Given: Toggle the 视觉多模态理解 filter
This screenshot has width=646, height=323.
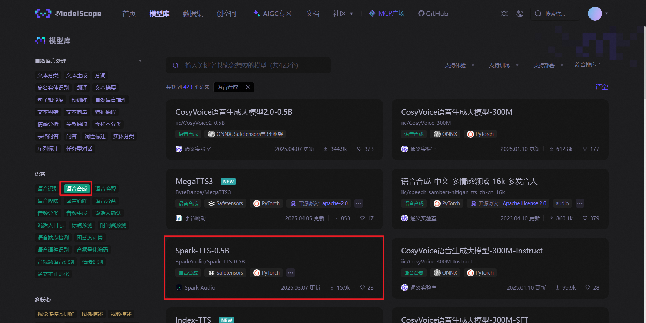Looking at the screenshot, I should click(x=56, y=314).
